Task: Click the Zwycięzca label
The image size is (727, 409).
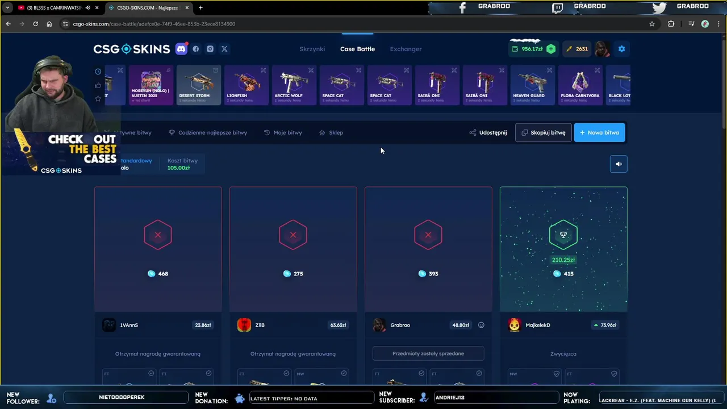Action: coord(563,353)
